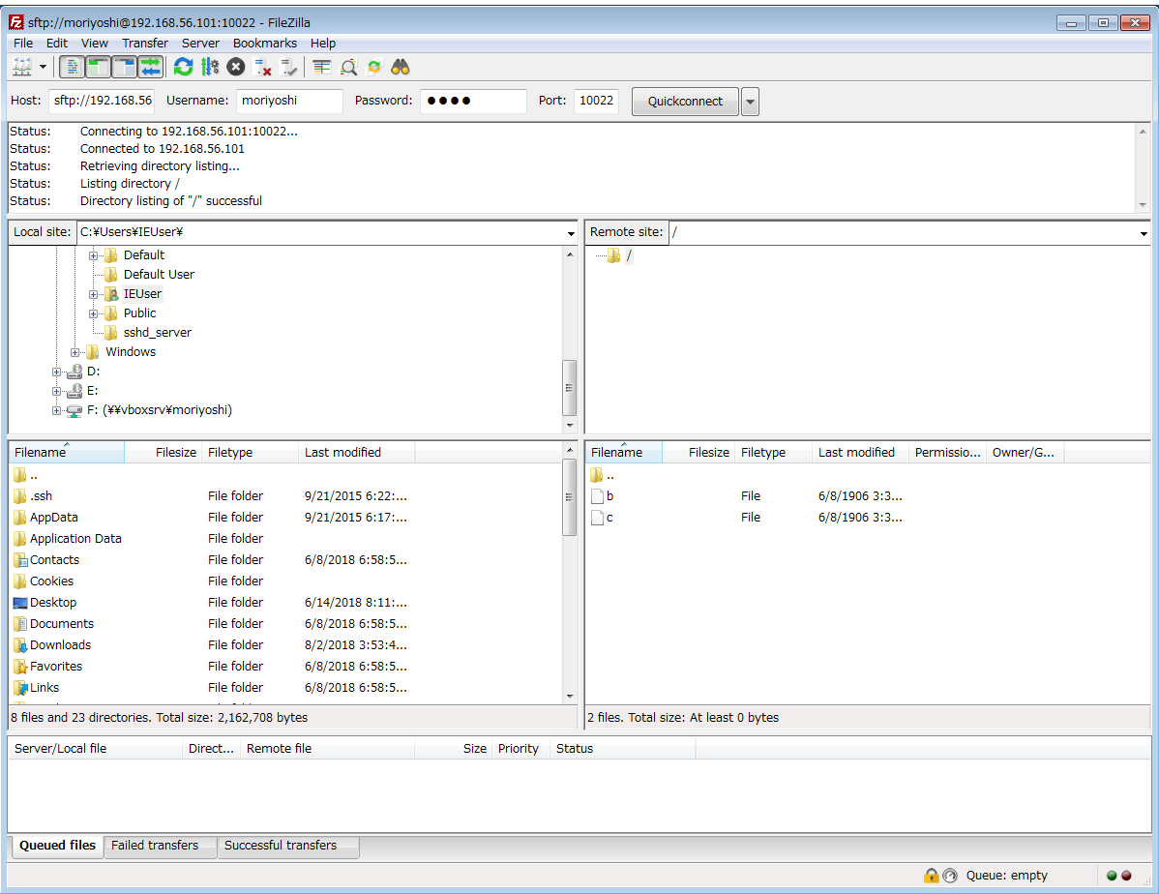Click the encryption lock status icon
This screenshot has height=894, width=1159.
(x=932, y=876)
